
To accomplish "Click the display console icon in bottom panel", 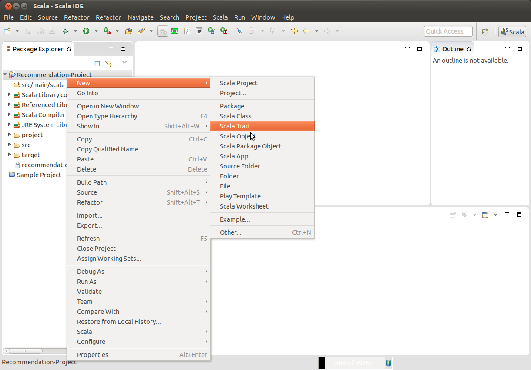I will coord(465,215).
